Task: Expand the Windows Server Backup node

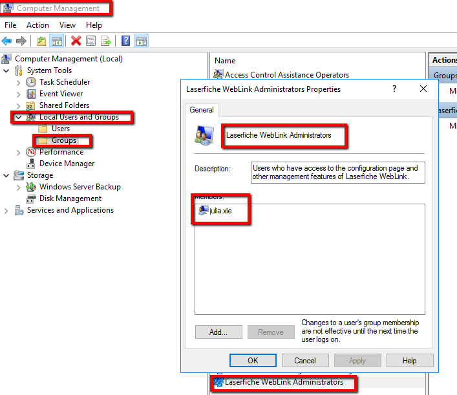Action: click(x=18, y=187)
